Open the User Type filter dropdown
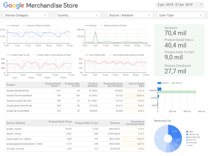The height and width of the screenshot is (156, 208). pyautogui.click(x=181, y=15)
